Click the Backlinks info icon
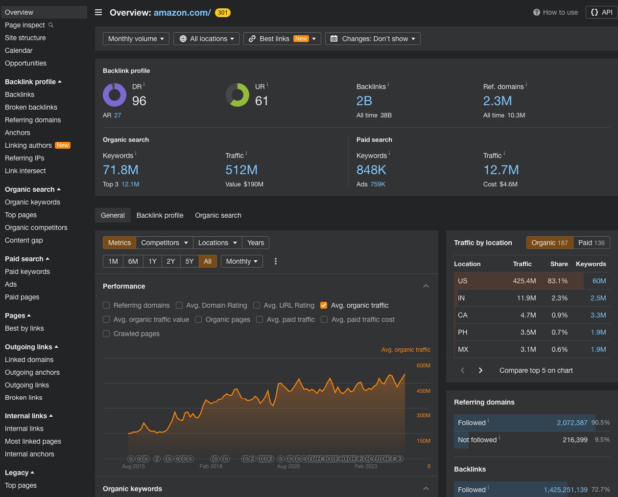618x497 pixels. [x=388, y=85]
